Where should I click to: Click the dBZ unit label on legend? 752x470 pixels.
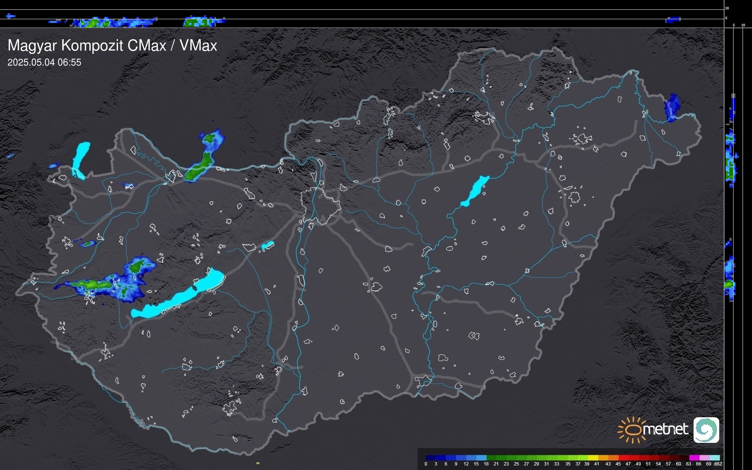click(717, 464)
